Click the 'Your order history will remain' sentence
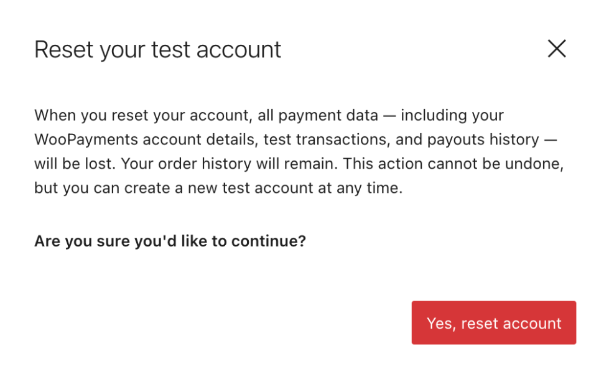 click(x=230, y=164)
